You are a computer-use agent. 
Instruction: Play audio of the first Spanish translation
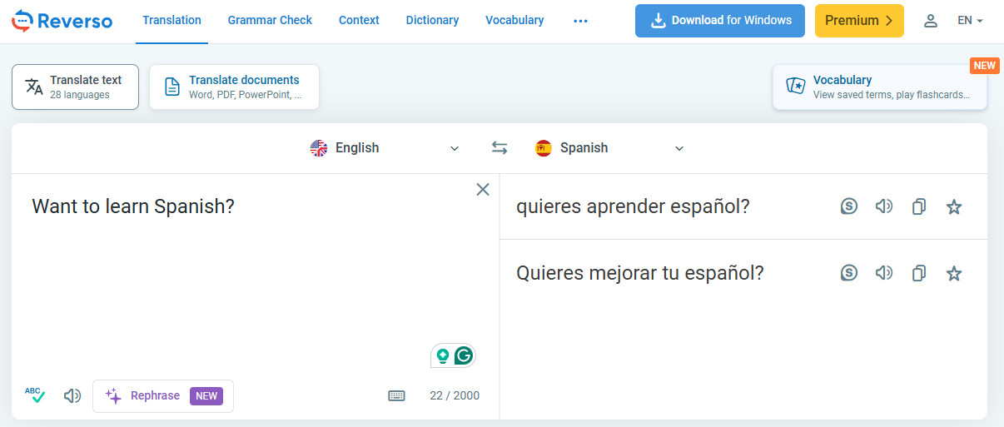point(883,206)
